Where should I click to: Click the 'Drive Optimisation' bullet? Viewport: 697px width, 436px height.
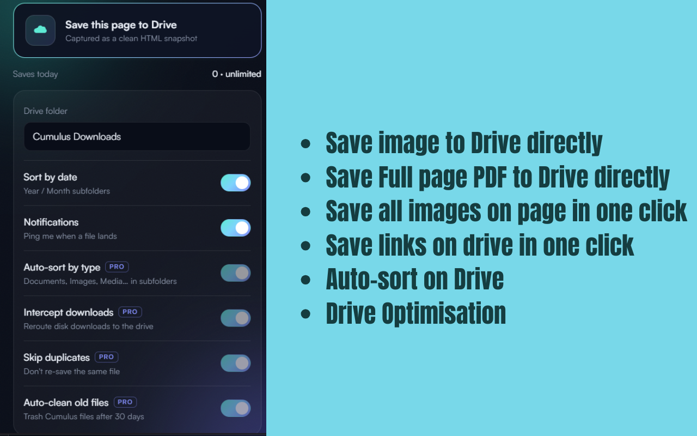click(x=416, y=313)
